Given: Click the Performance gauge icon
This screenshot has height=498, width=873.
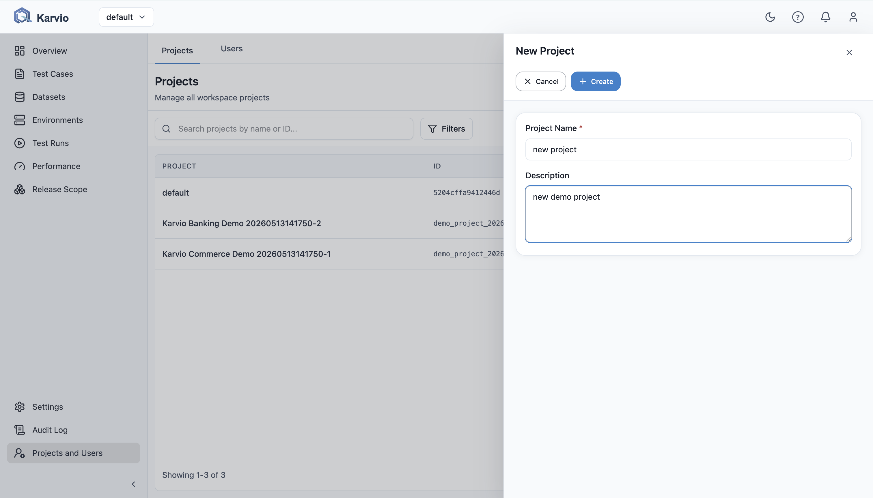Looking at the screenshot, I should click(x=20, y=166).
